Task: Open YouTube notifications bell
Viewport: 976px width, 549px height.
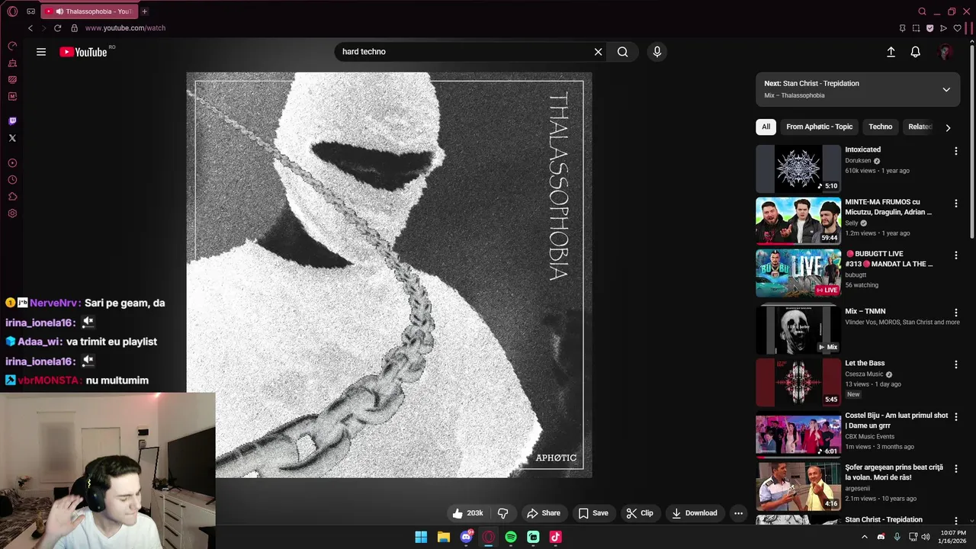Action: [916, 52]
